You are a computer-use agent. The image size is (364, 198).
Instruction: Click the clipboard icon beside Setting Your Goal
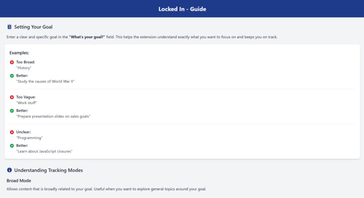point(9,27)
